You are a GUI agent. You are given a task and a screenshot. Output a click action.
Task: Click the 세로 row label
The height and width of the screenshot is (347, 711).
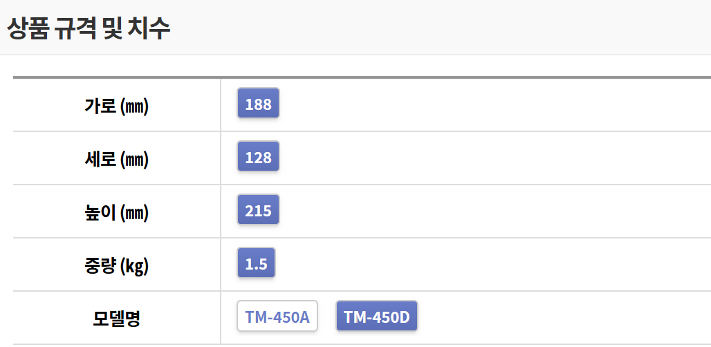pyautogui.click(x=100, y=159)
